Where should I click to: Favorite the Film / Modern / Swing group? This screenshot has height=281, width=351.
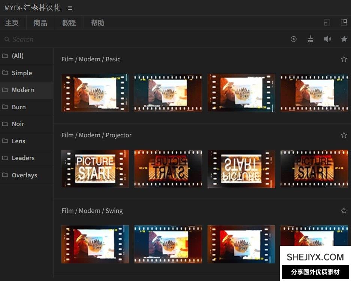344,211
